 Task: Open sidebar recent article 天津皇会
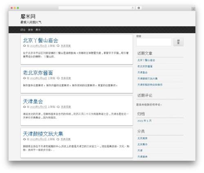(142, 72)
